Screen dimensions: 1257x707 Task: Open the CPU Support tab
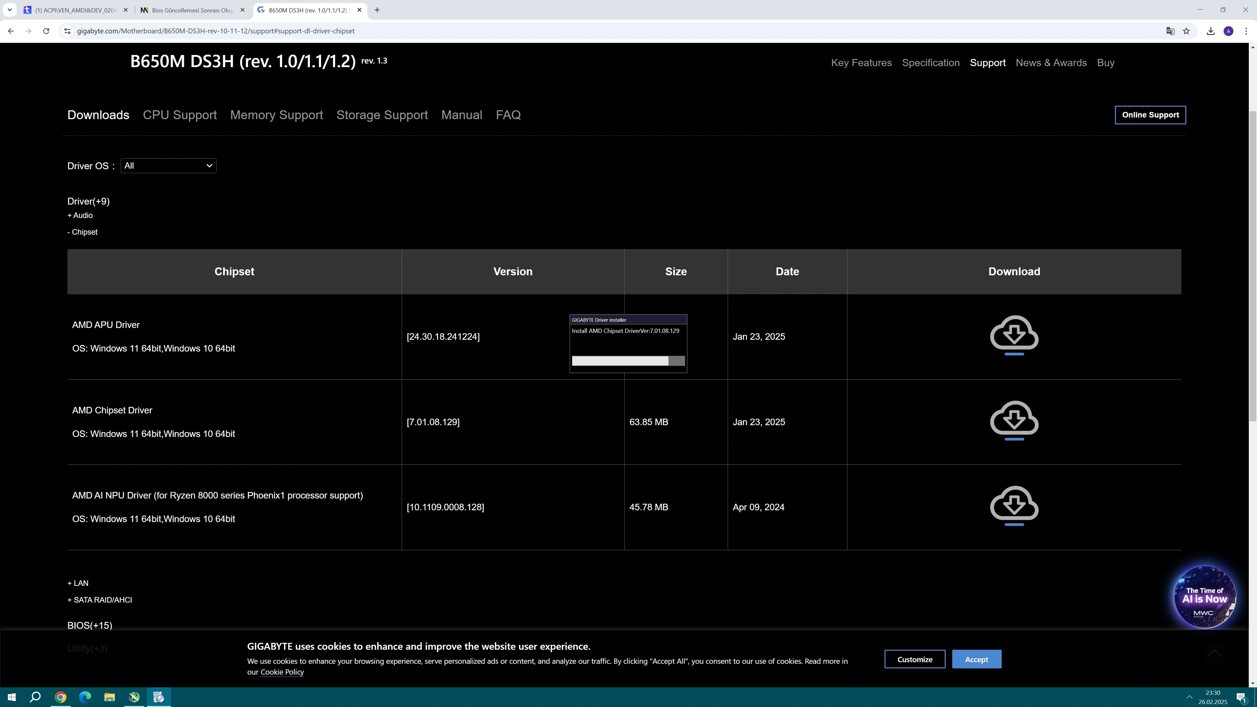(x=180, y=115)
